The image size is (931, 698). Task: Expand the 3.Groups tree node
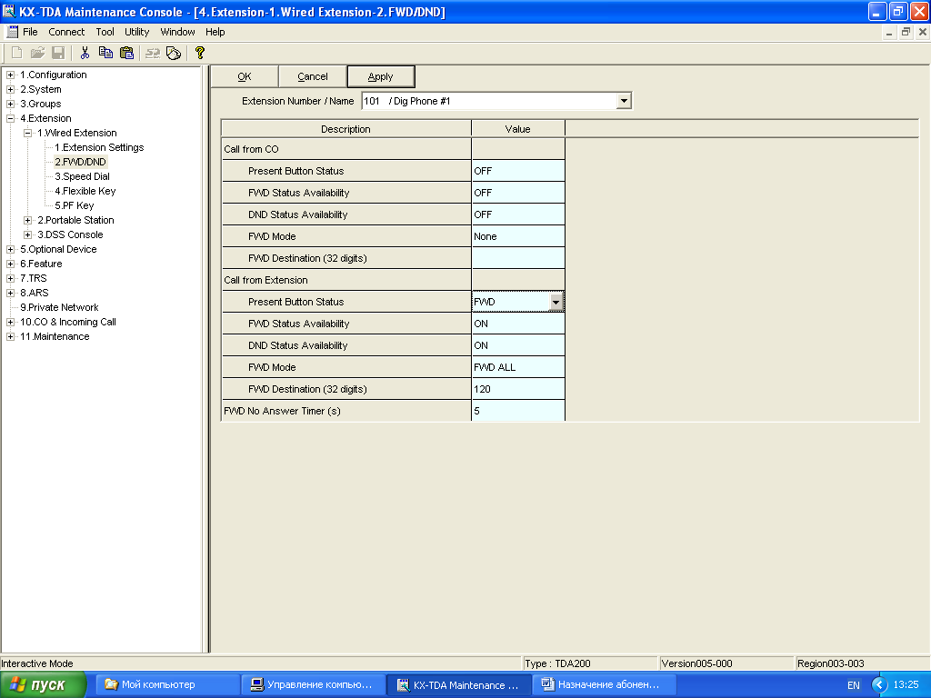tap(10, 104)
